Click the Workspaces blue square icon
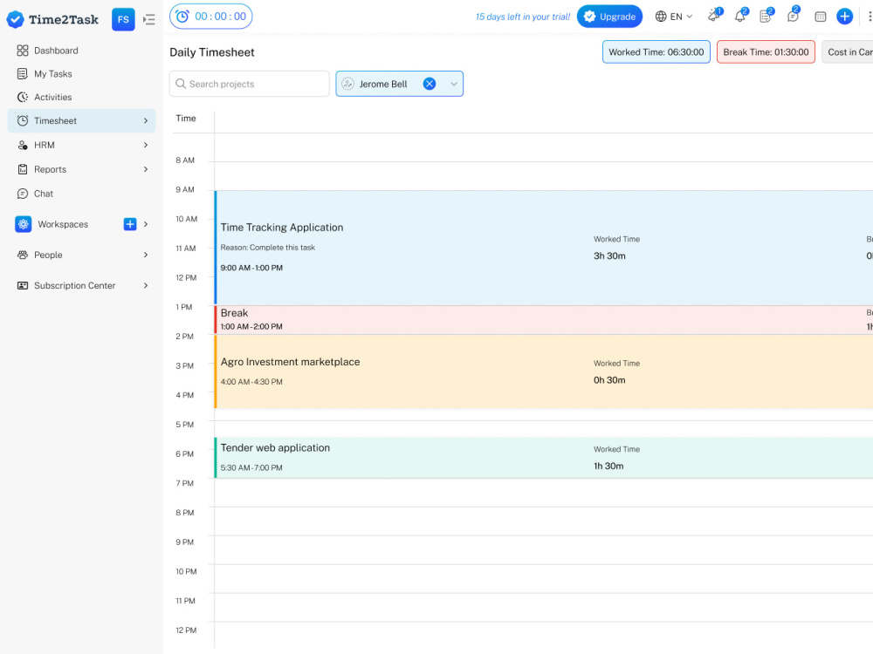 tap(24, 224)
